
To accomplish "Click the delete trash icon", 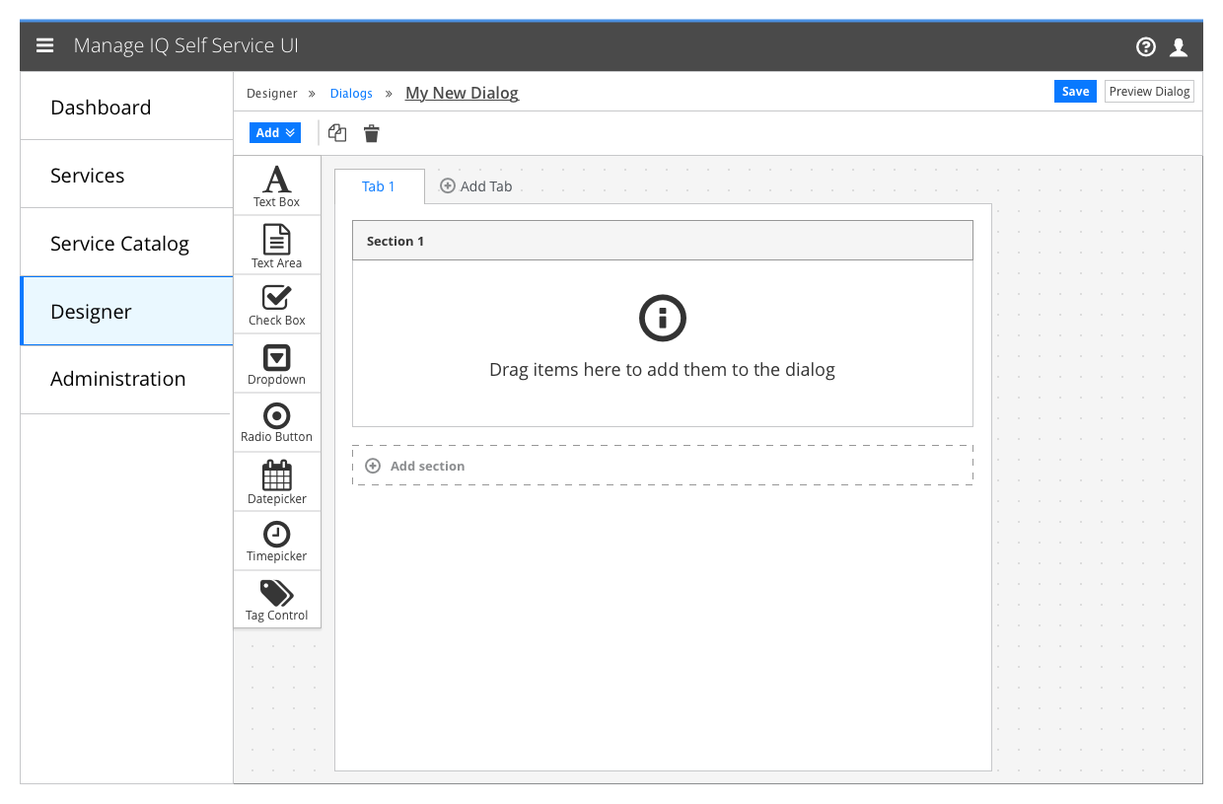I will tap(371, 132).
